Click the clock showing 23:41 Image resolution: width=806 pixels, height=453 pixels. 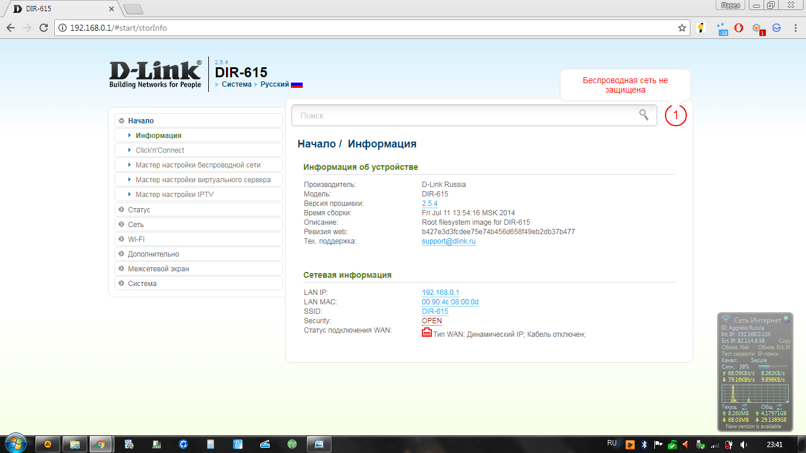click(x=775, y=444)
